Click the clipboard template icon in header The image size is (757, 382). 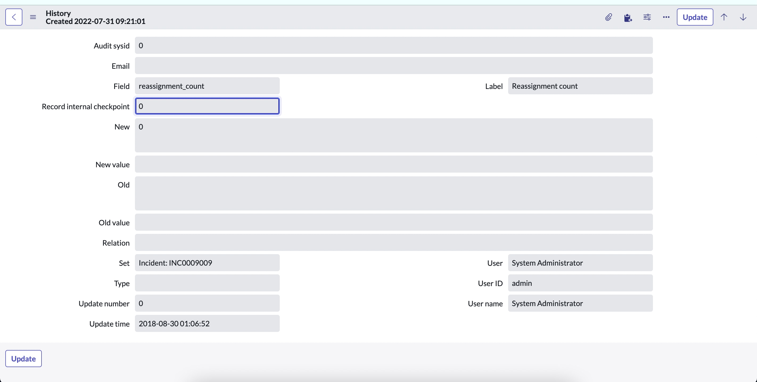(628, 17)
